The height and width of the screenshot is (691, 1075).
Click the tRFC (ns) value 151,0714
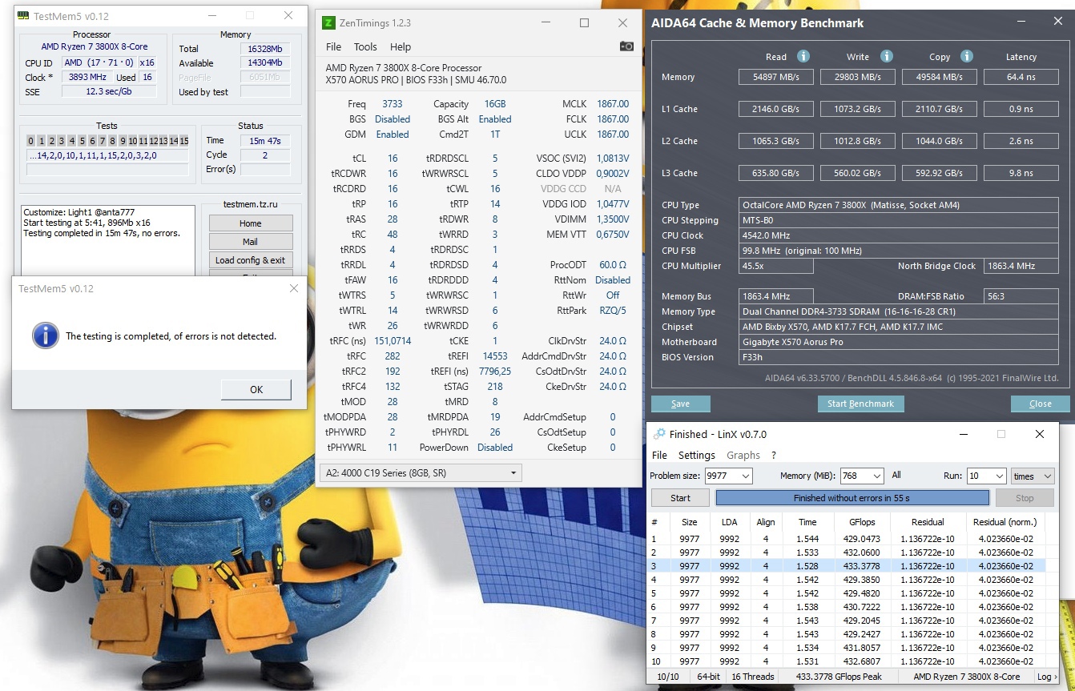tap(393, 341)
